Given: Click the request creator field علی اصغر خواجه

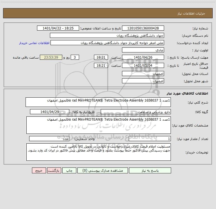Looking at the screenshot, I should 107,43.
